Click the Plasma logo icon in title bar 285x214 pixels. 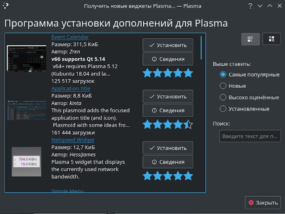pos(5,6)
